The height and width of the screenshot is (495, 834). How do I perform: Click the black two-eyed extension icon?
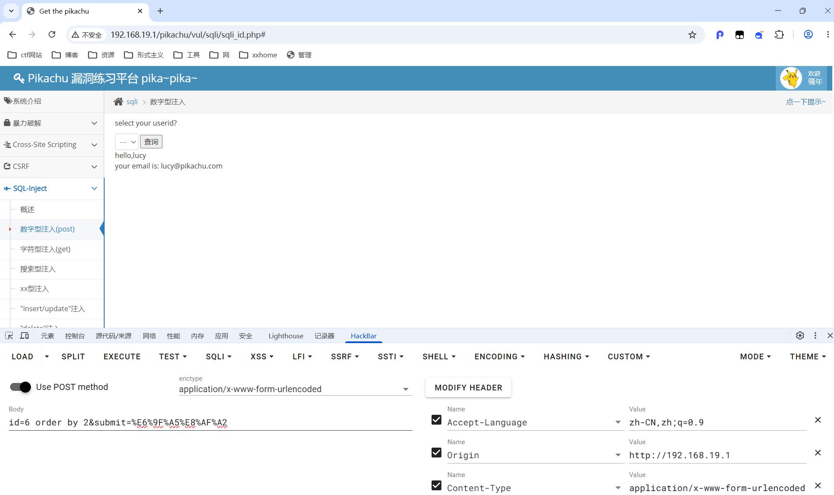(739, 35)
